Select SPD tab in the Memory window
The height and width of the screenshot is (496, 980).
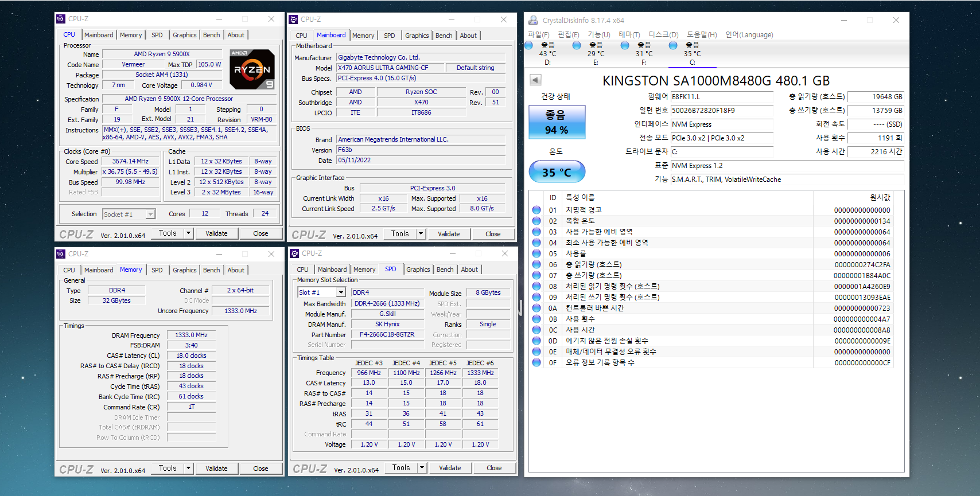[157, 270]
